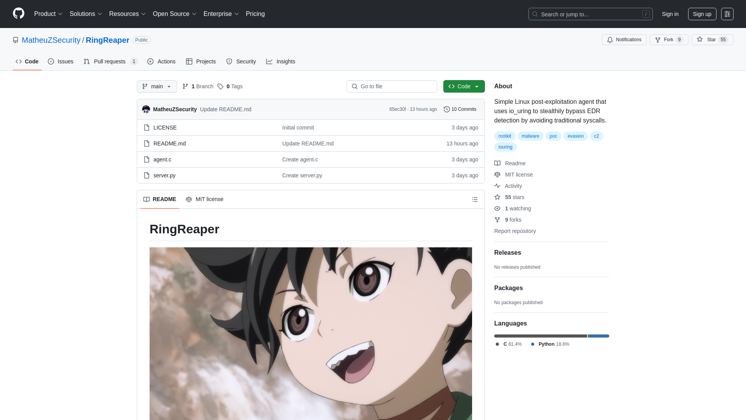Click the Sign in link

tap(670, 14)
